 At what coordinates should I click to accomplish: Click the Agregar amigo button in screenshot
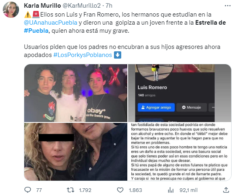click(x=156, y=107)
